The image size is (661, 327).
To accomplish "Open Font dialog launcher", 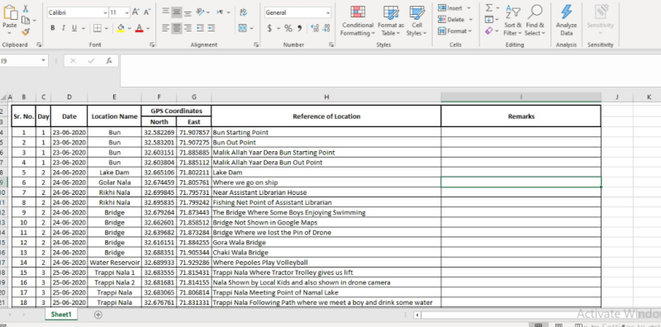I will (152, 45).
